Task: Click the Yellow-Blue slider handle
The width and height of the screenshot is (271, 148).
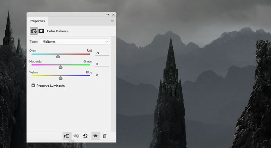Action: pyautogui.click(x=61, y=78)
